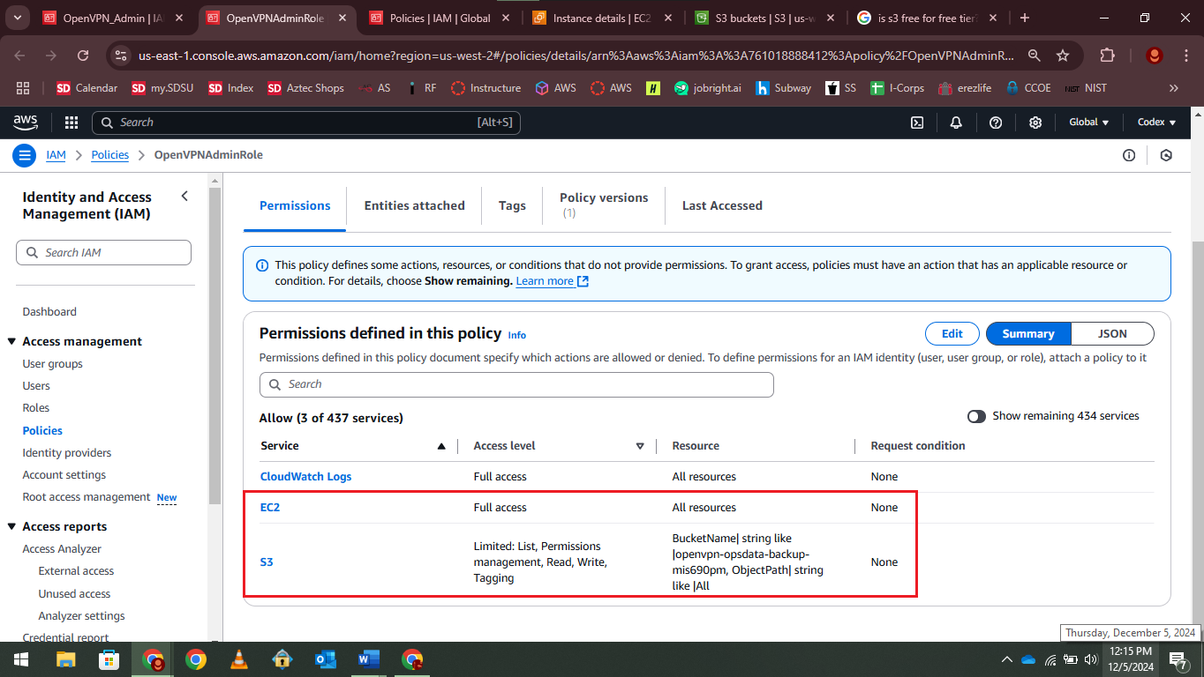Open the IAM side navigation hamburger menu
This screenshot has width=1204, height=677.
point(24,155)
